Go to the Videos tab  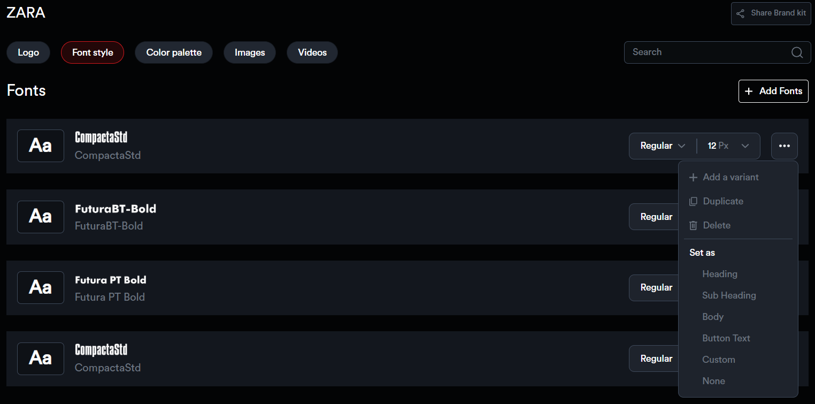click(312, 52)
